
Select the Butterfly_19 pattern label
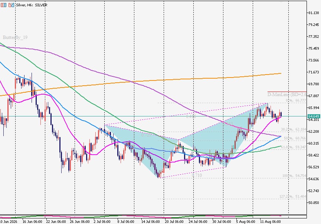click(15, 37)
